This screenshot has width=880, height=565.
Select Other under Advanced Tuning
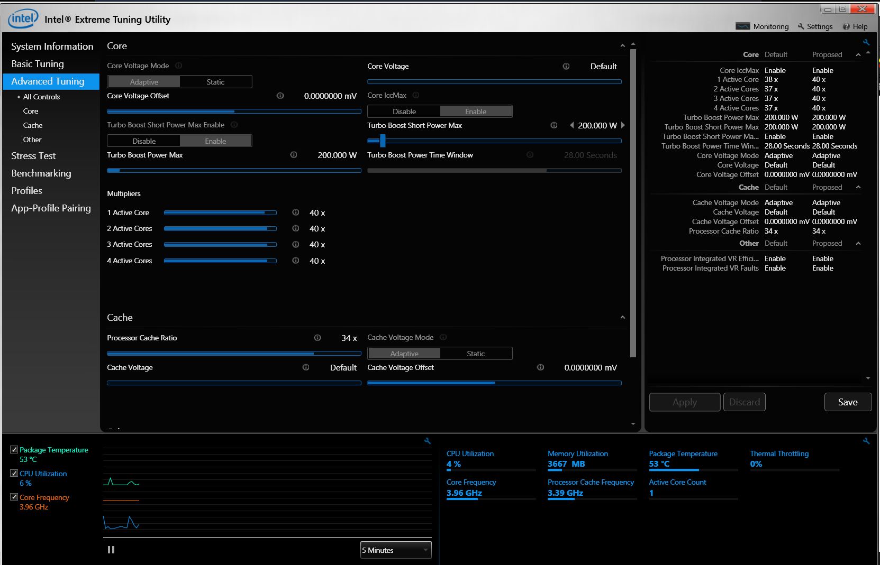click(32, 140)
